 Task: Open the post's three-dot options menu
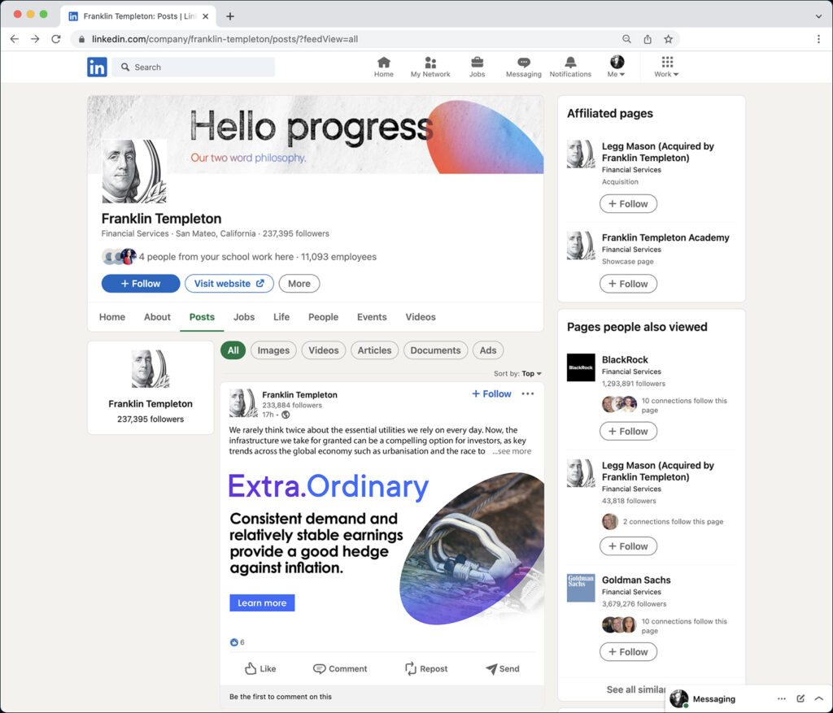click(x=527, y=394)
